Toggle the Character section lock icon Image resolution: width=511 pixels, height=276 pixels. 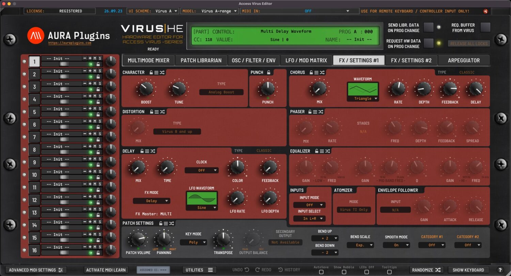click(x=151, y=72)
